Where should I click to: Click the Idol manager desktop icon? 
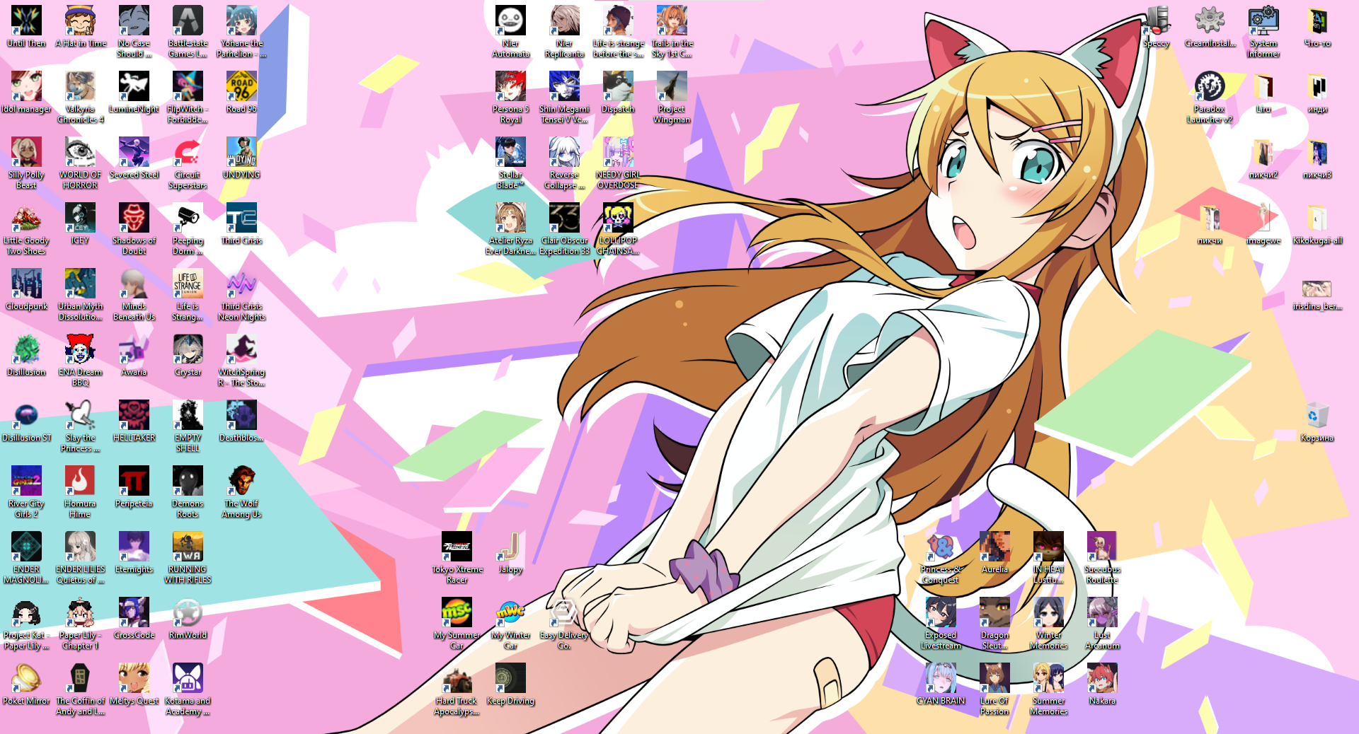coord(26,93)
